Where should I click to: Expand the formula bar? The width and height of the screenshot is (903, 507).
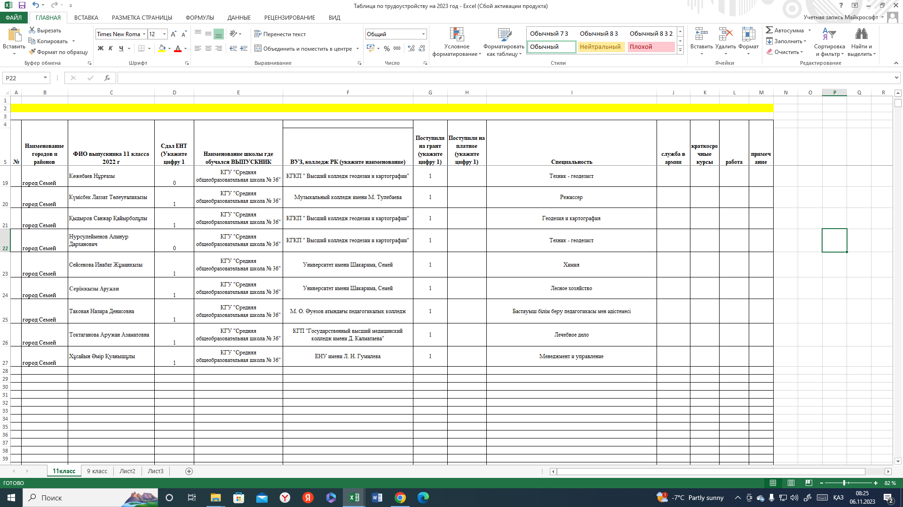pyautogui.click(x=896, y=78)
